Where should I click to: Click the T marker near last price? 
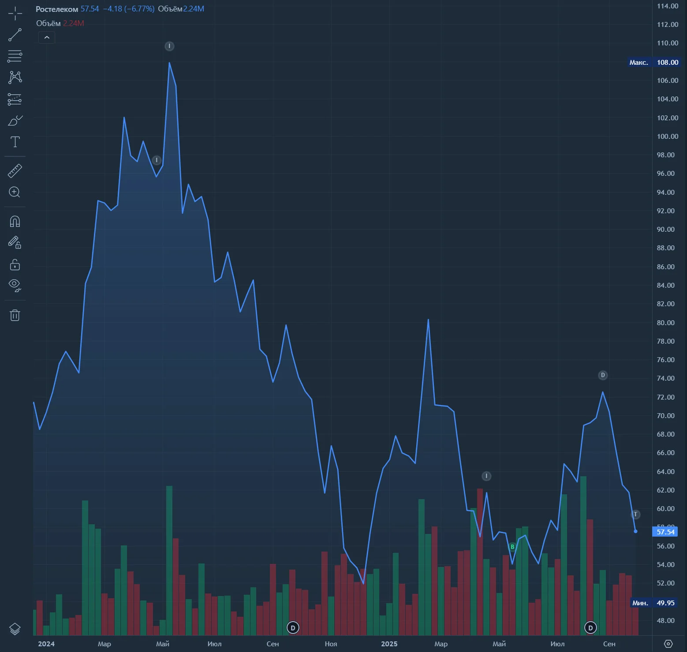pyautogui.click(x=635, y=514)
